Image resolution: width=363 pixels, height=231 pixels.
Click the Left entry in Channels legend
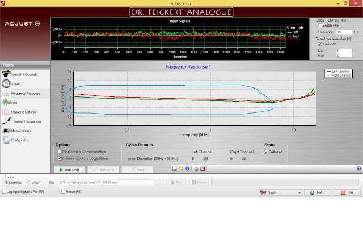(x=293, y=32)
